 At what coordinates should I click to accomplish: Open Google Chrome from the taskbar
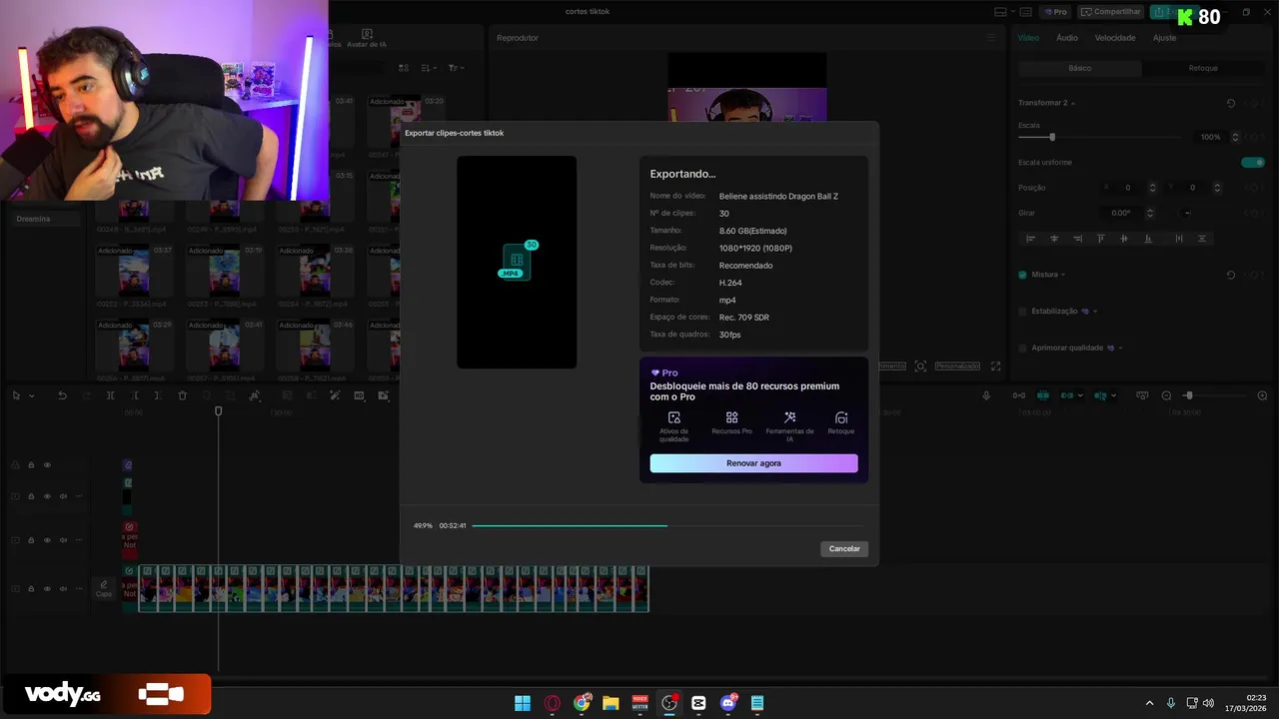[582, 703]
